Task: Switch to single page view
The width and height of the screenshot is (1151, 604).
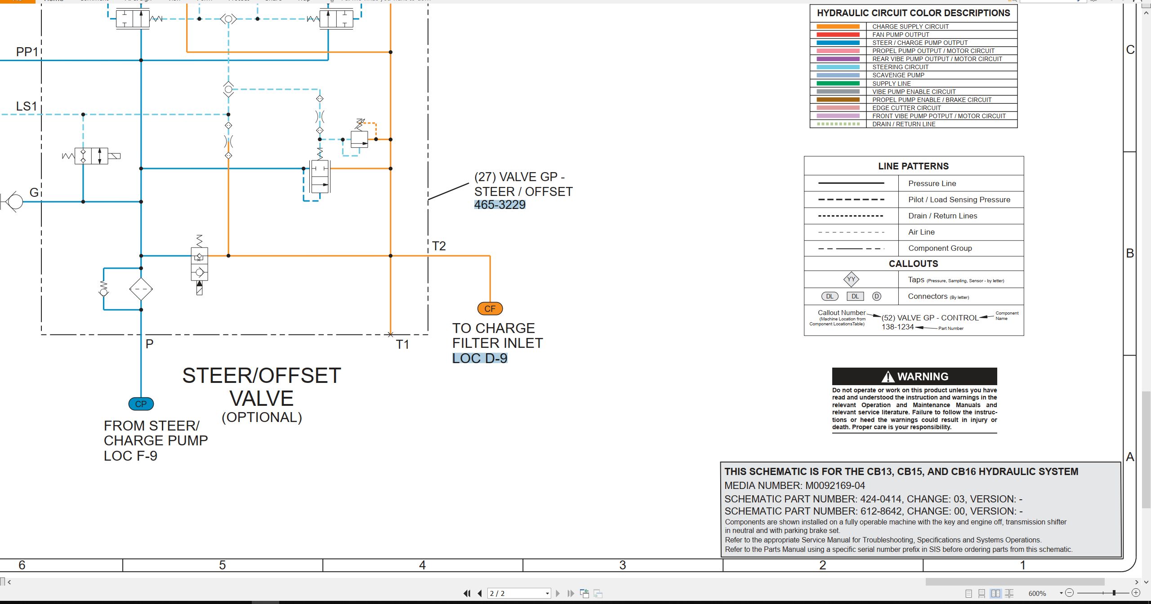Action: pyautogui.click(x=969, y=593)
